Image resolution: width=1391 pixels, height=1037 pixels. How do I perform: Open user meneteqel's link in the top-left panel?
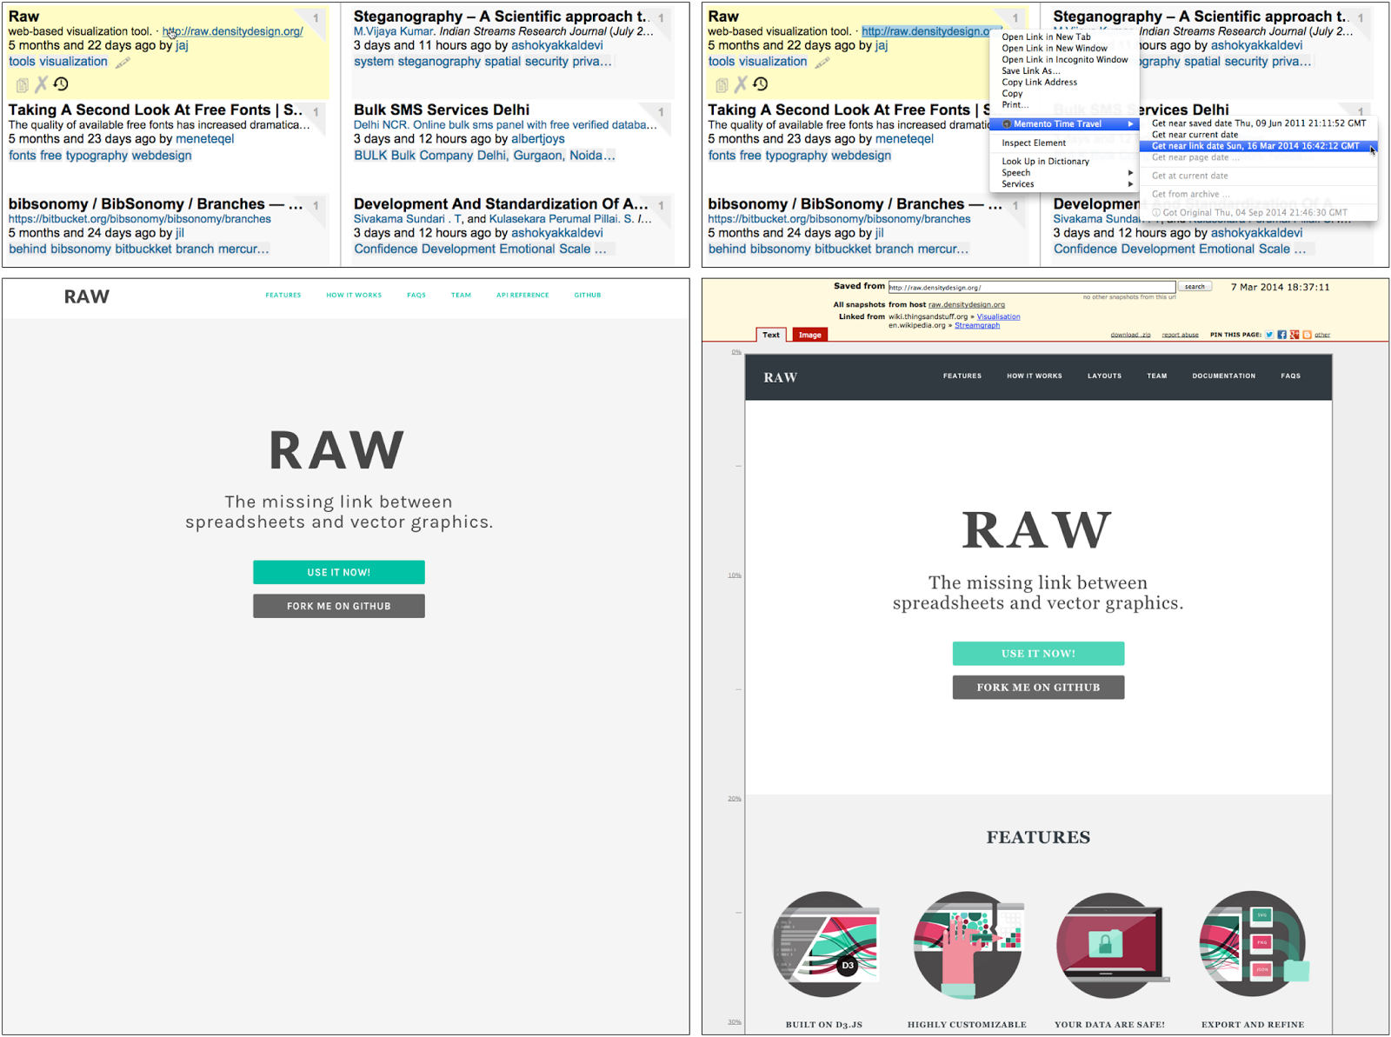(205, 139)
